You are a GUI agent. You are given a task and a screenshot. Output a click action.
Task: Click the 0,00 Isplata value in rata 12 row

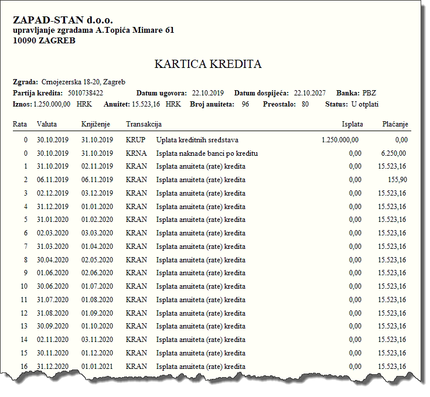355,314
